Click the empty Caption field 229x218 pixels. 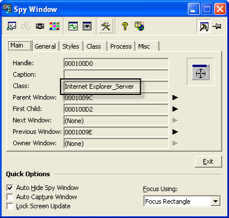pos(116,74)
